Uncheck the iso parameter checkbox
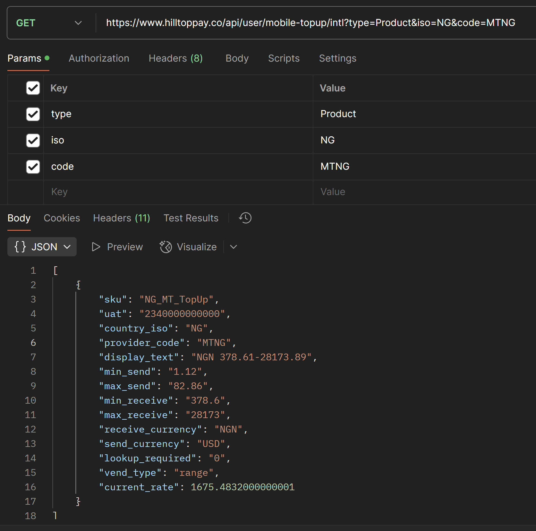This screenshot has width=536, height=531. [33, 141]
